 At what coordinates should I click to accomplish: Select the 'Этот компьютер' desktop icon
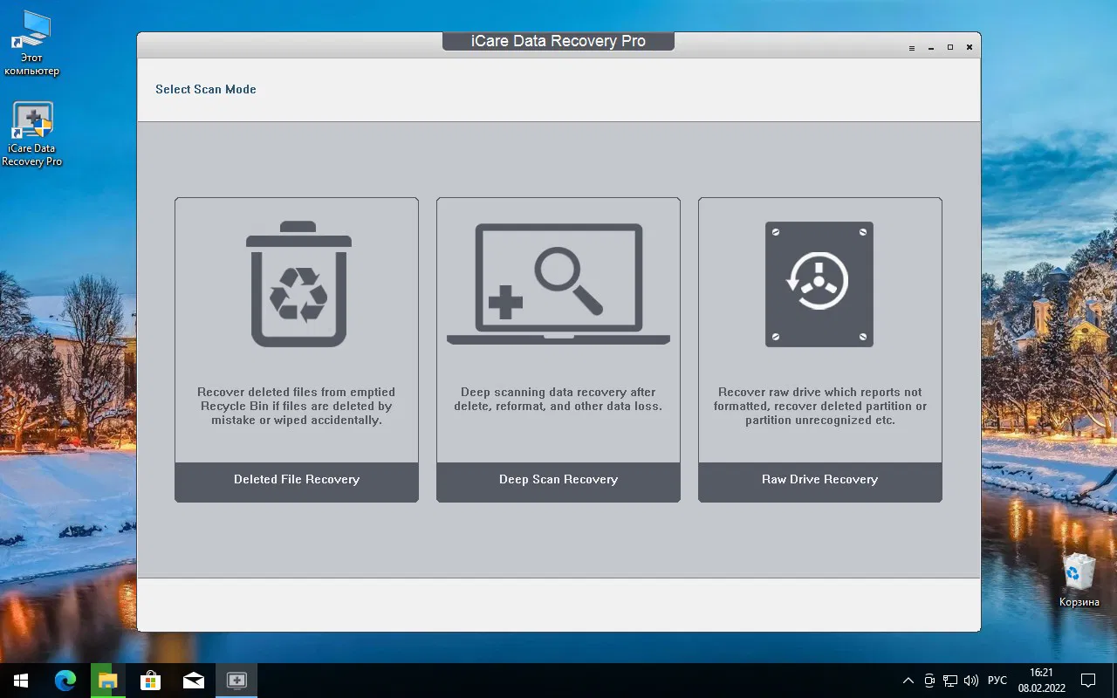click(x=31, y=44)
